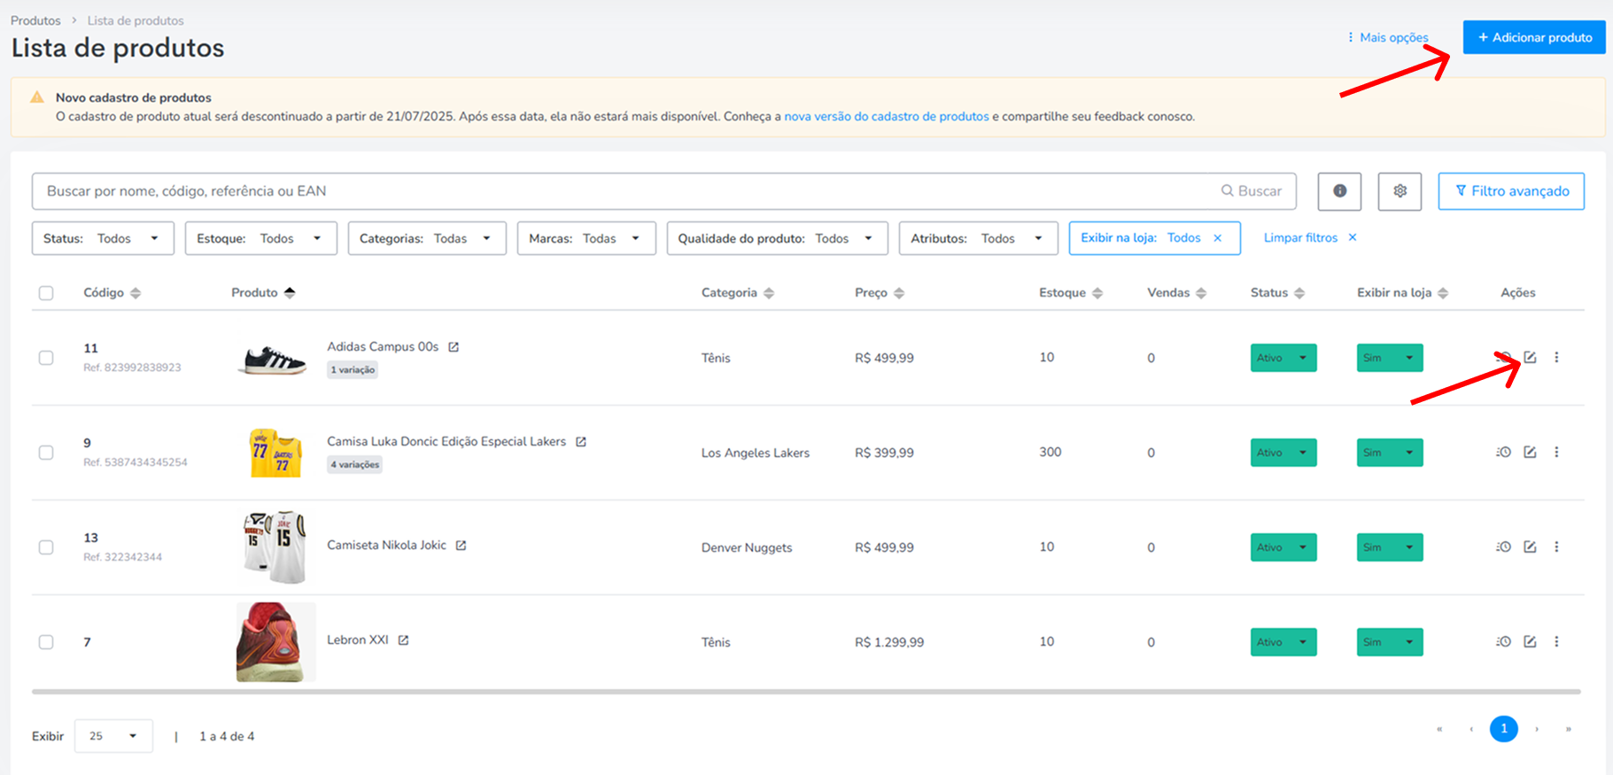Open the Mais opções menu
Image resolution: width=1613 pixels, height=775 pixels.
pos(1388,37)
